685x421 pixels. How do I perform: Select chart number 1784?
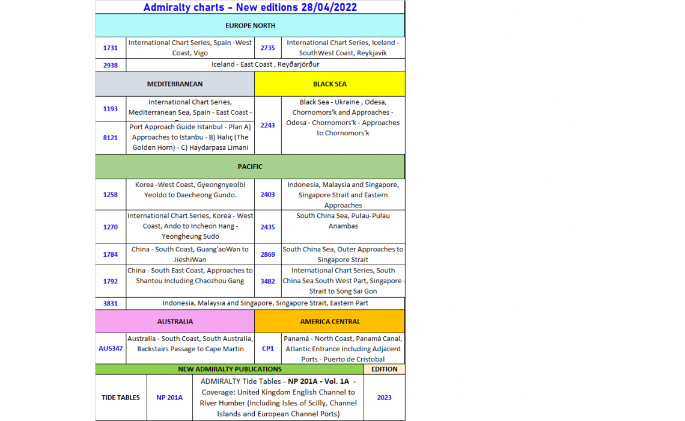(110, 254)
